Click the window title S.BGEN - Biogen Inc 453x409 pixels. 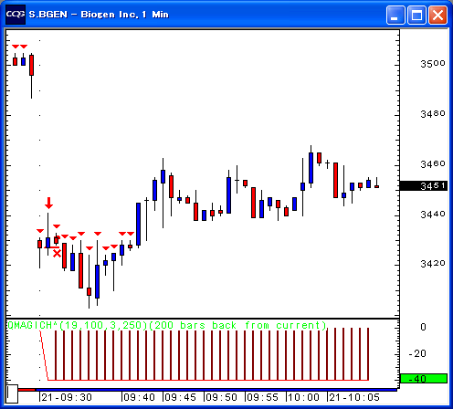[99, 15]
